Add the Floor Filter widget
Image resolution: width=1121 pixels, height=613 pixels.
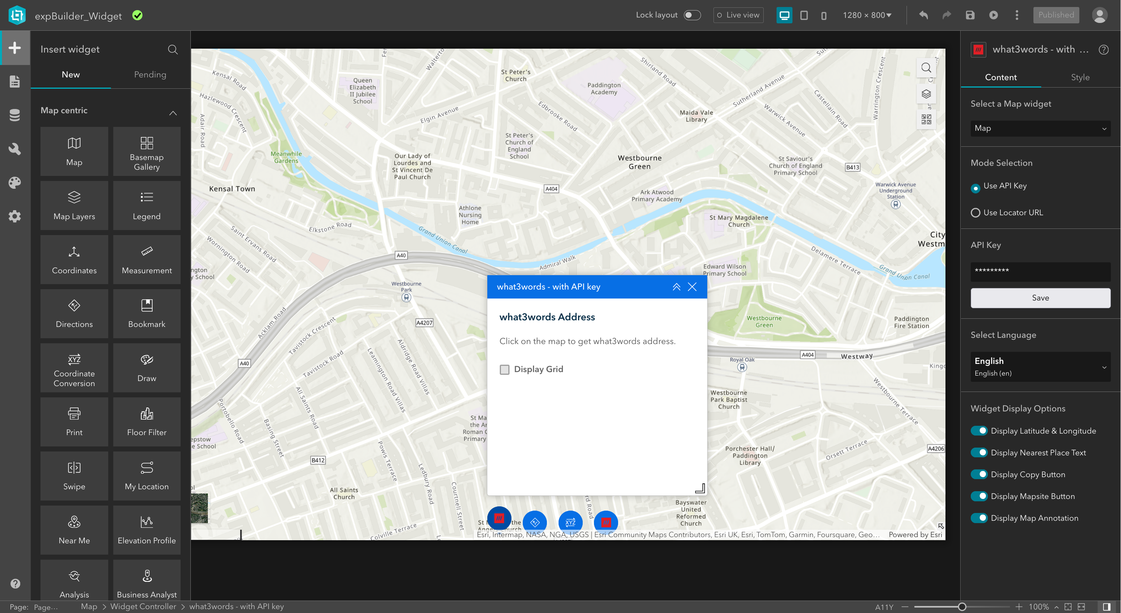[147, 422]
